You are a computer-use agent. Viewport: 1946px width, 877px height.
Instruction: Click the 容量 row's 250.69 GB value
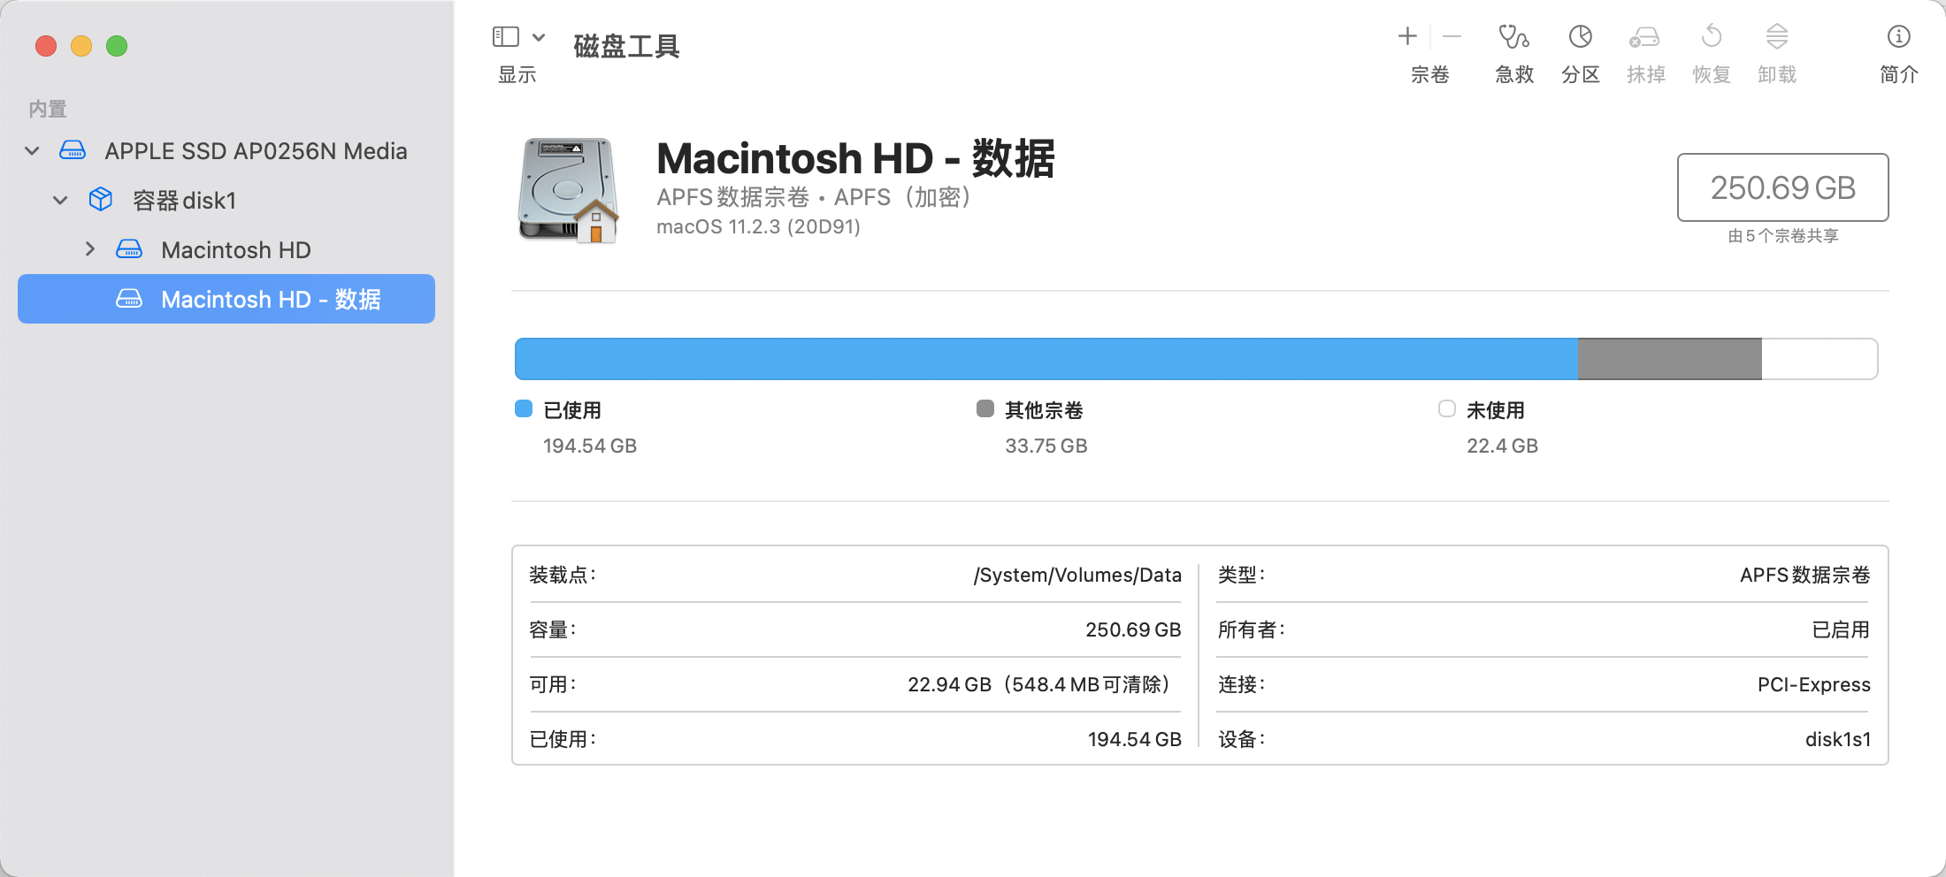point(1133,630)
